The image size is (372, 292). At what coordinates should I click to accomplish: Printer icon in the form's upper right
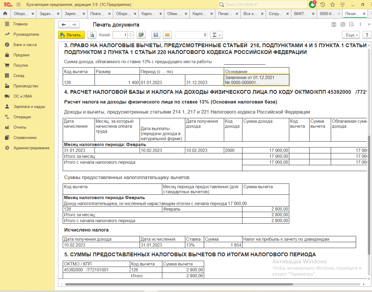(x=343, y=24)
